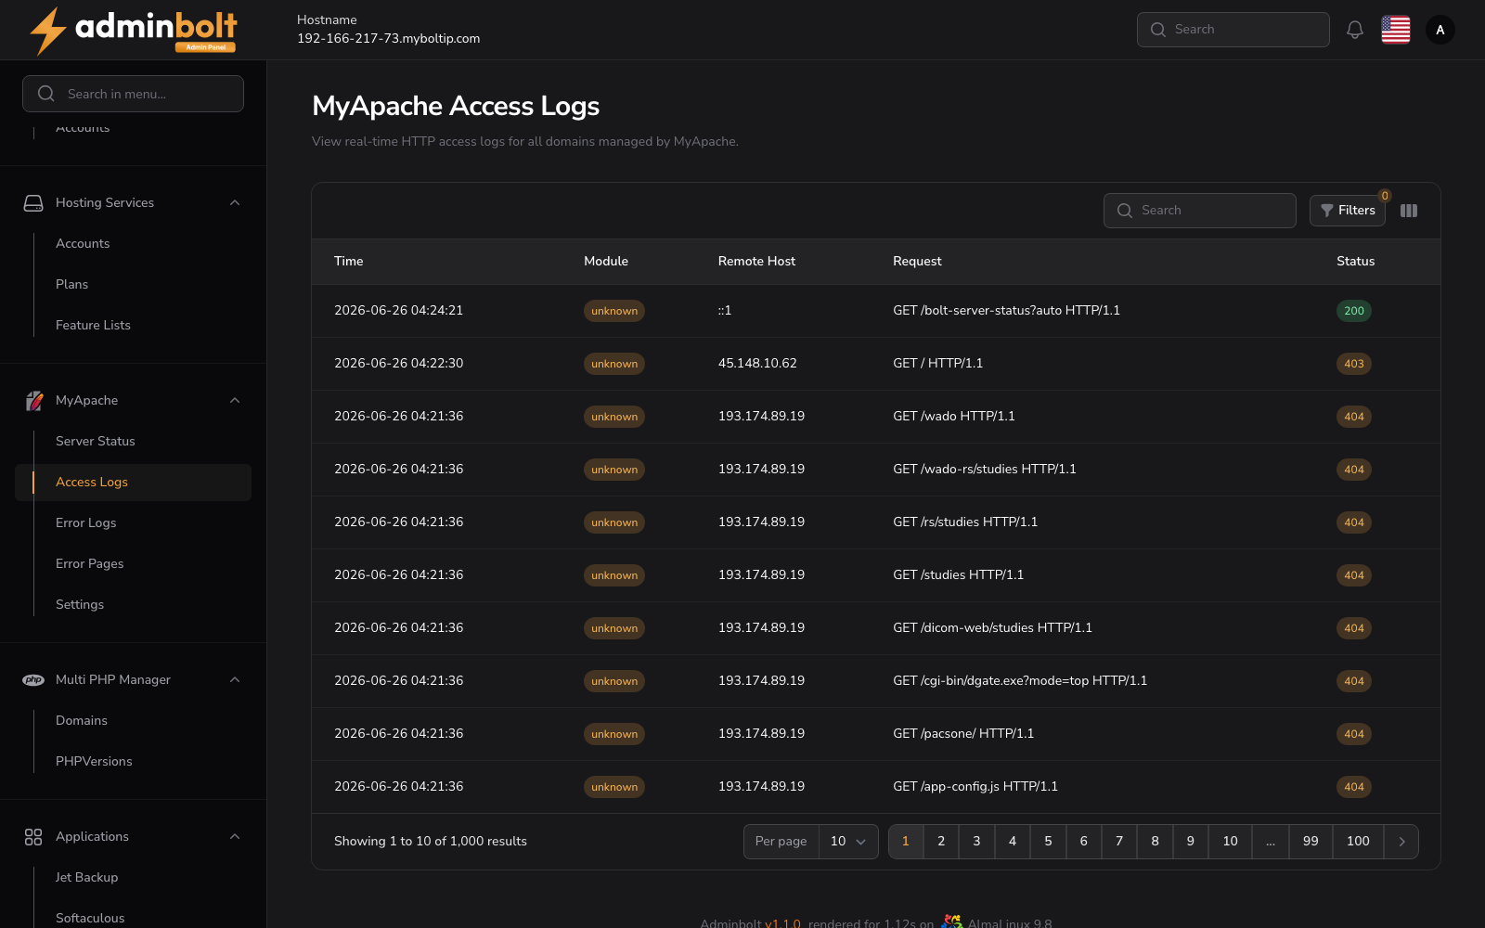Image resolution: width=1485 pixels, height=928 pixels.
Task: Click request GET /wado-rs/studies HTTP/1.1
Action: (985, 470)
